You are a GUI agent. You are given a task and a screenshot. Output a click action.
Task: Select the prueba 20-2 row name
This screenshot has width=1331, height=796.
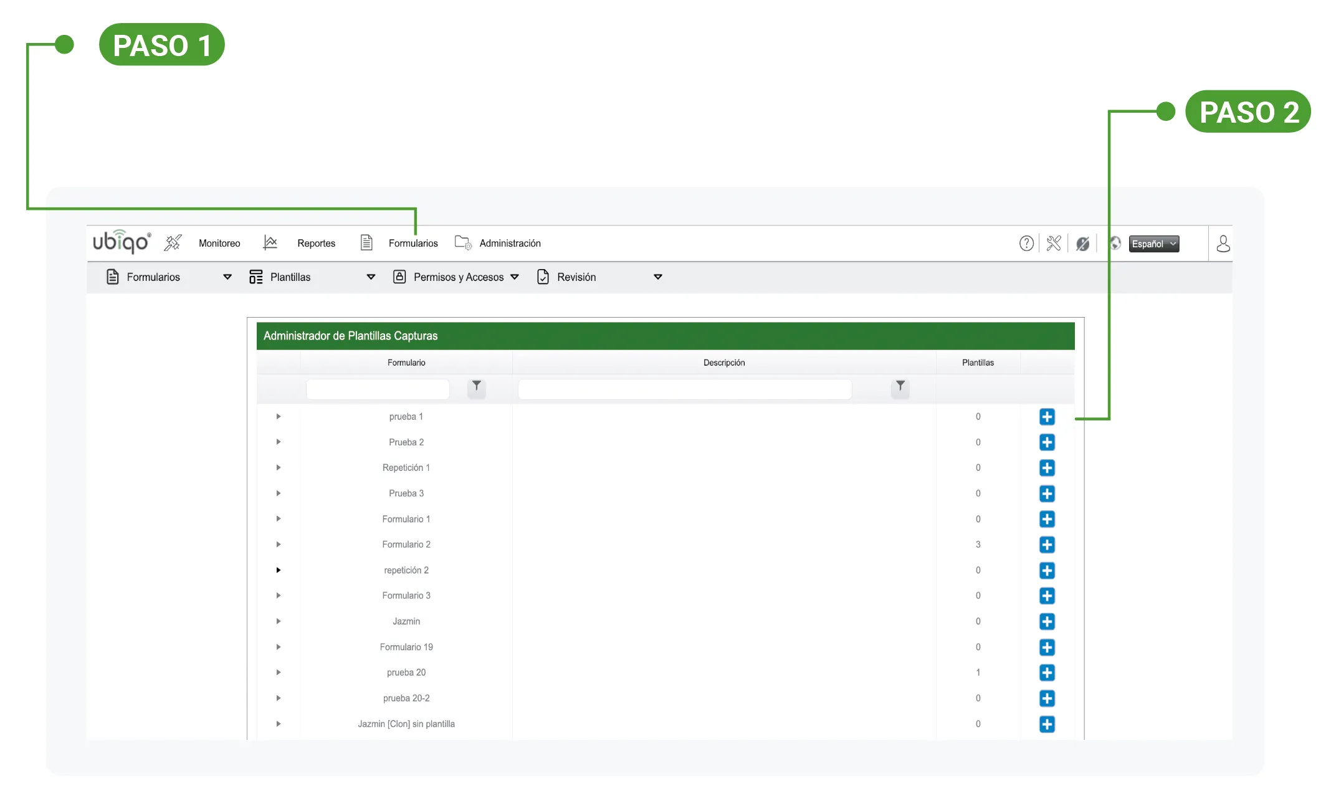pos(406,698)
